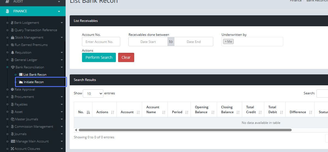Click the Initiate Recon chart icon
328x152 pixels.
coord(21,82)
